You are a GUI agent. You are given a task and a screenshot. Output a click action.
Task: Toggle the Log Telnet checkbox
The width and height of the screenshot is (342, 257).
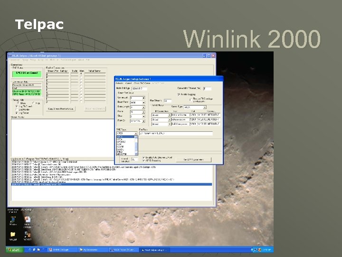tap(17, 113)
